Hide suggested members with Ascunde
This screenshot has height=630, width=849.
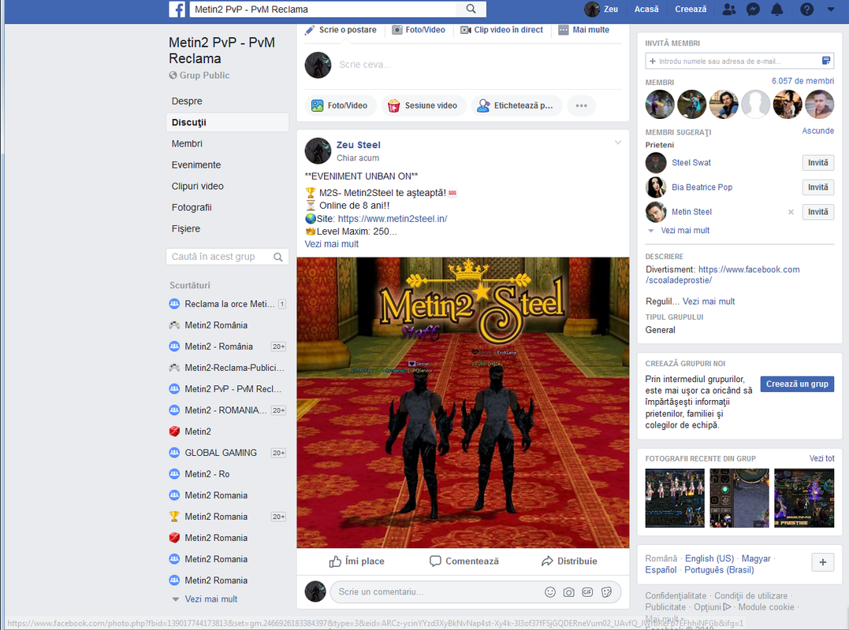point(817,131)
